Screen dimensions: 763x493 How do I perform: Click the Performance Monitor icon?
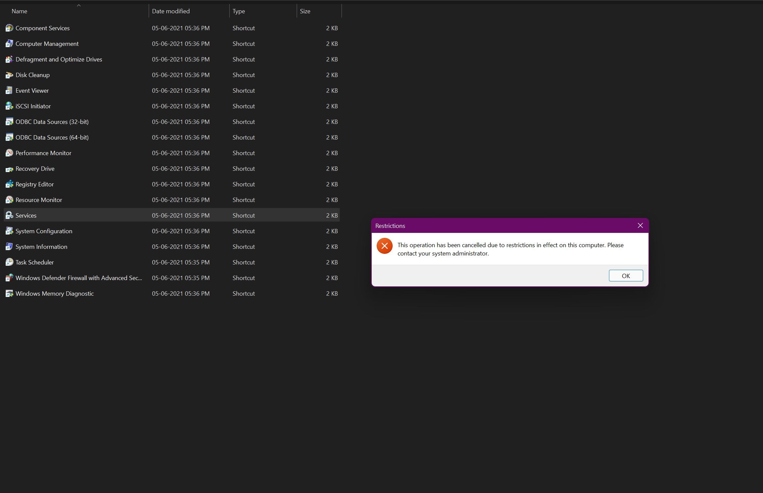click(8, 153)
